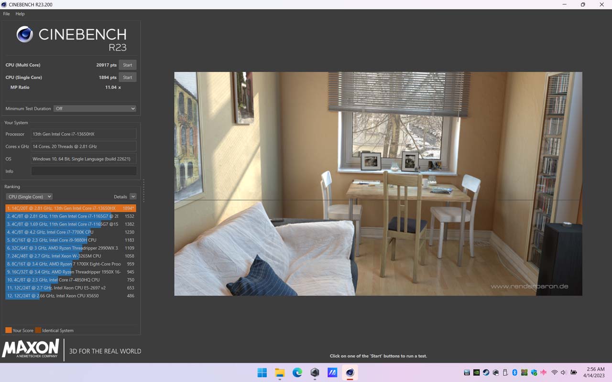612x382 pixels.
Task: Click the Wi-Fi network icon
Action: coord(554,372)
